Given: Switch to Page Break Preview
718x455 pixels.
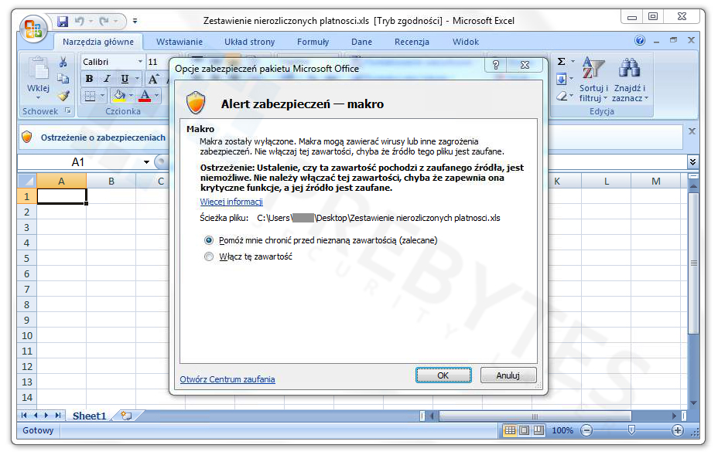Looking at the screenshot, I should [539, 430].
